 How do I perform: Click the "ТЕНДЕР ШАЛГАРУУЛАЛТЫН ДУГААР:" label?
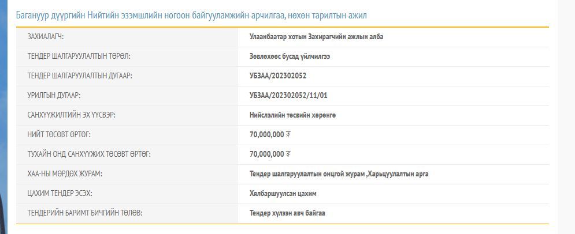coord(80,76)
